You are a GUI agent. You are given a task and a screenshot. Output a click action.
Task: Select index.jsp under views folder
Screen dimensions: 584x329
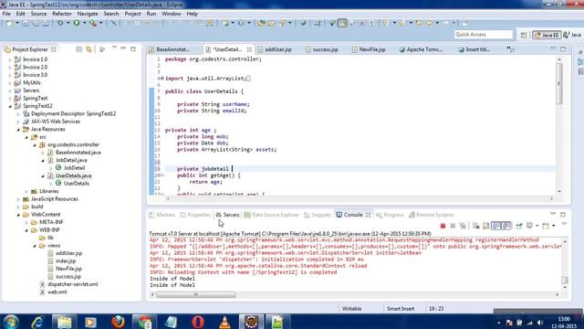[x=66, y=261]
